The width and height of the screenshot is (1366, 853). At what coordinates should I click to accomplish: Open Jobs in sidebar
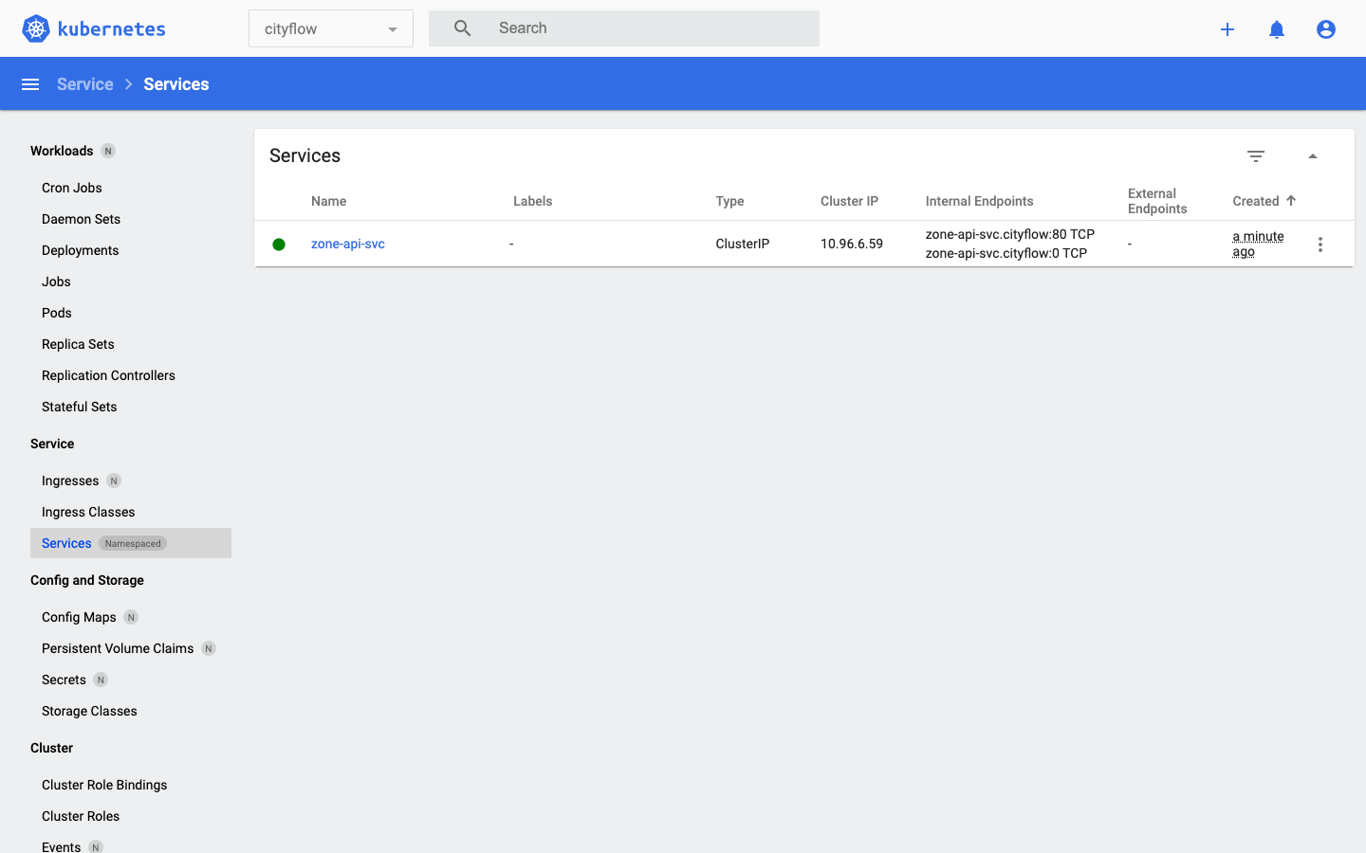tap(56, 281)
